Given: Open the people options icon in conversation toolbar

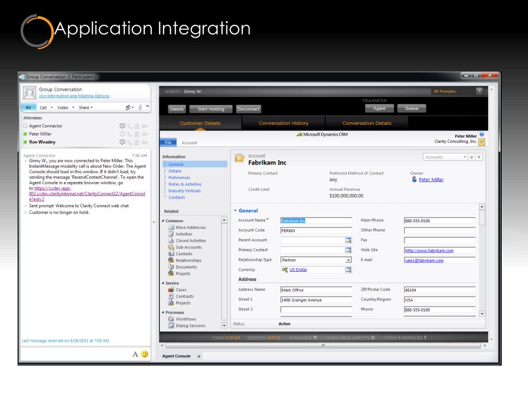Looking at the screenshot, I should click(129, 108).
